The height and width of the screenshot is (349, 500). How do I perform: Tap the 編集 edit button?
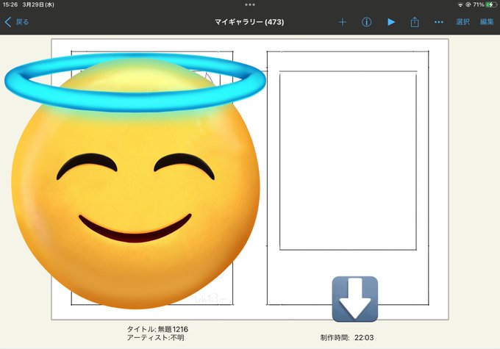(487, 22)
